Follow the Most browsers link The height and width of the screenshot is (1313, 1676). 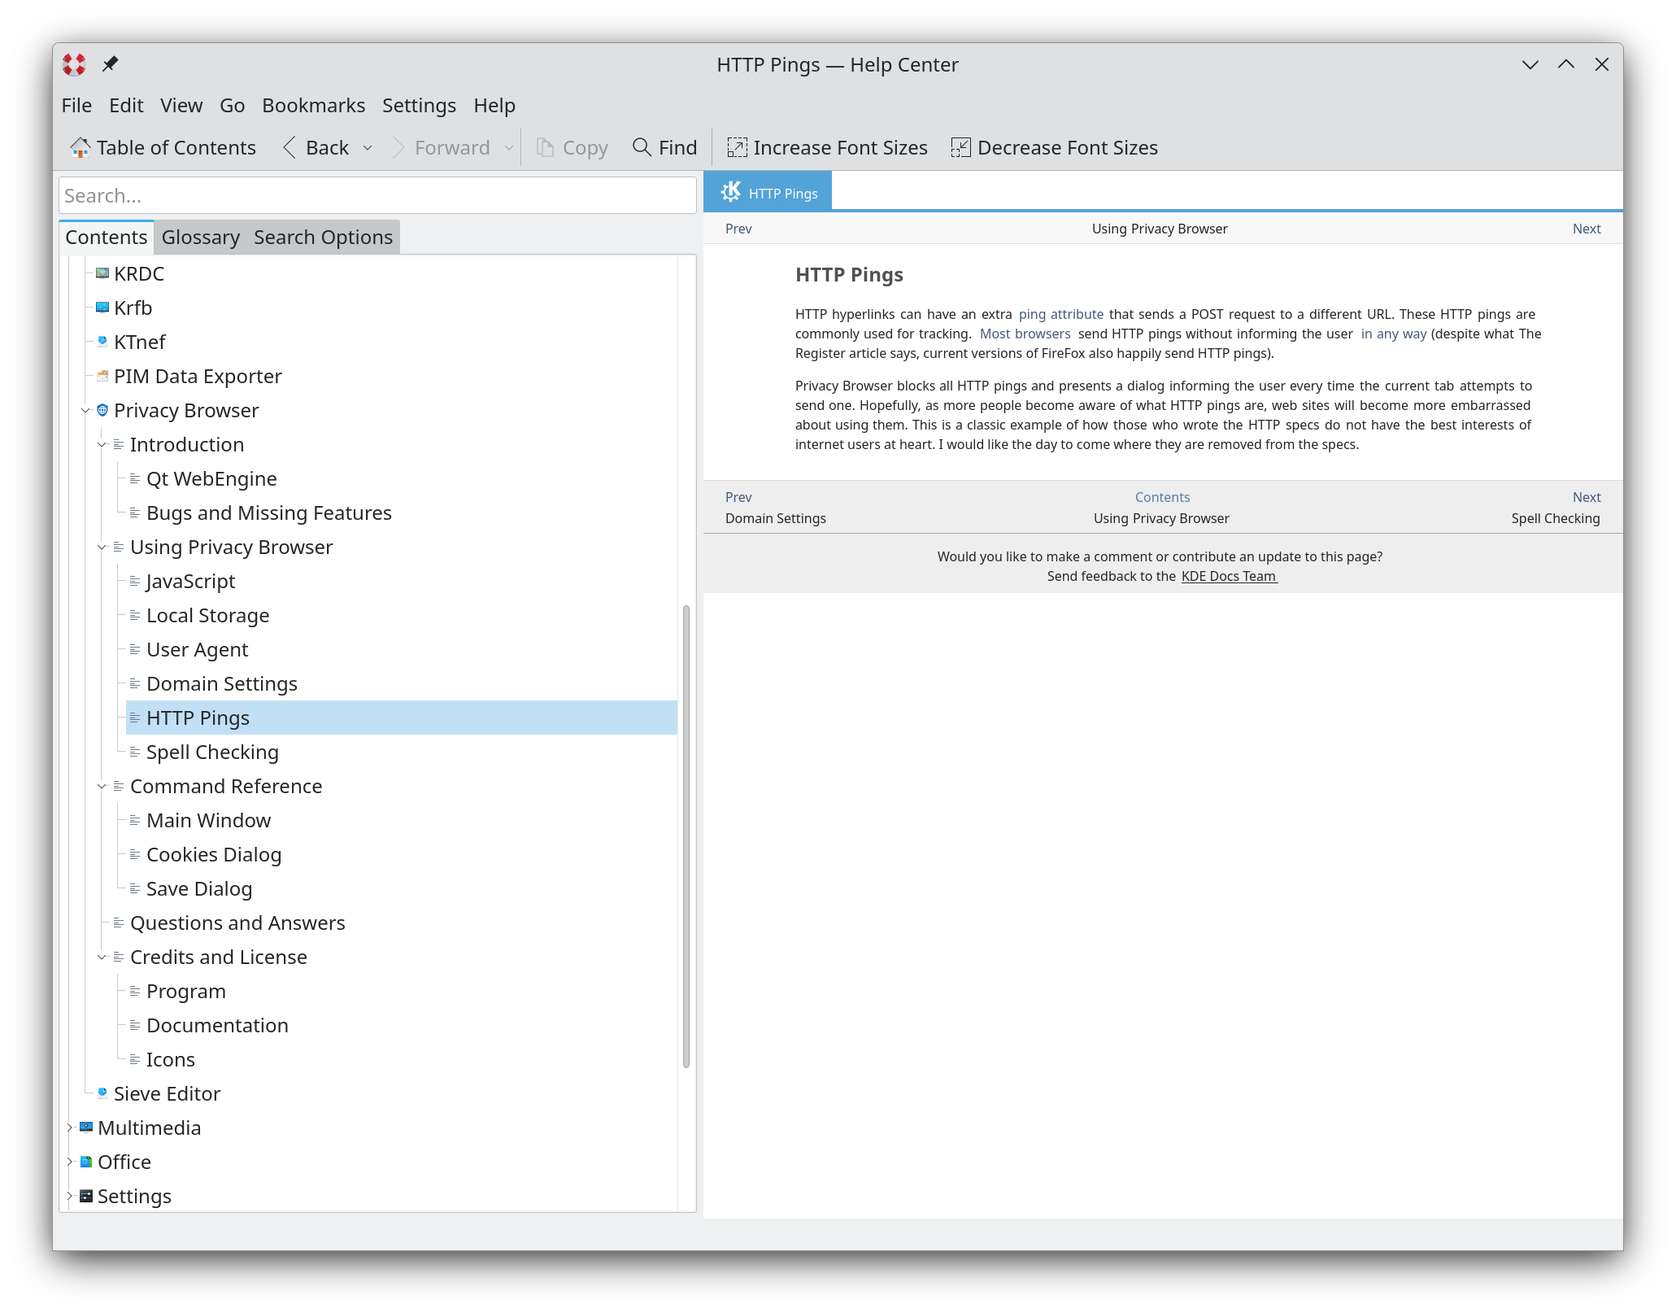point(1025,334)
